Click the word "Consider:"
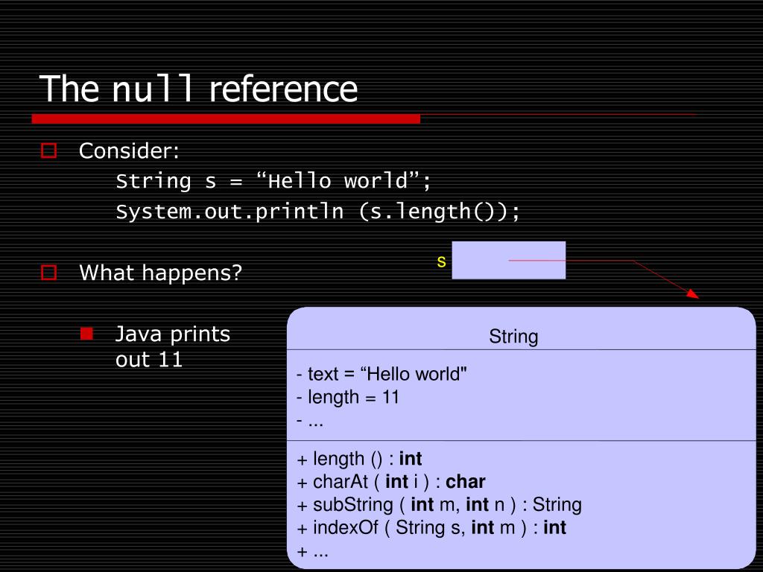Viewport: 763px width, 572px height. pyautogui.click(x=129, y=150)
